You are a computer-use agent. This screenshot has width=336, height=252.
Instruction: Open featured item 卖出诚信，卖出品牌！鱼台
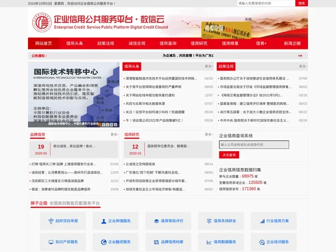[x=74, y=146]
